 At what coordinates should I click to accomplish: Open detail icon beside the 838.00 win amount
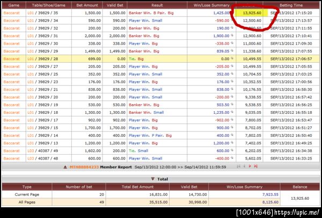click(x=232, y=89)
